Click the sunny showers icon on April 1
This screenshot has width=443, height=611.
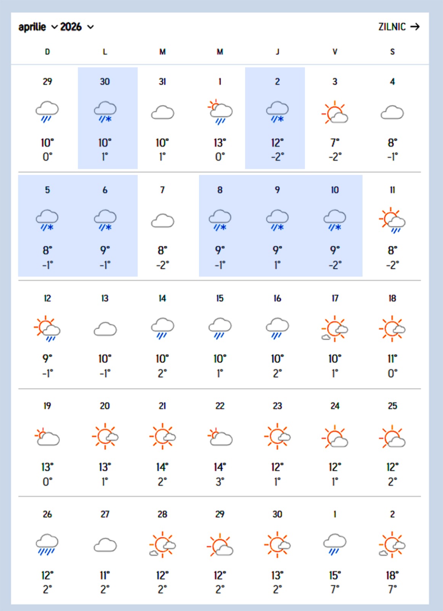pyautogui.click(x=220, y=112)
